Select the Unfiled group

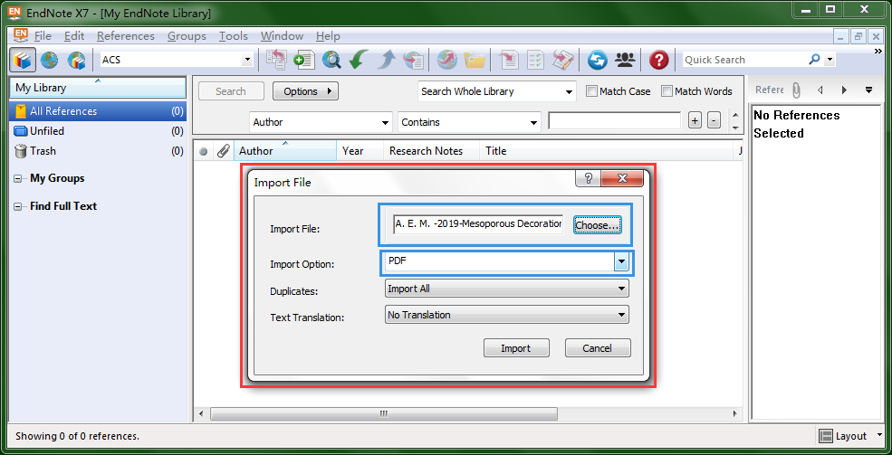98,131
